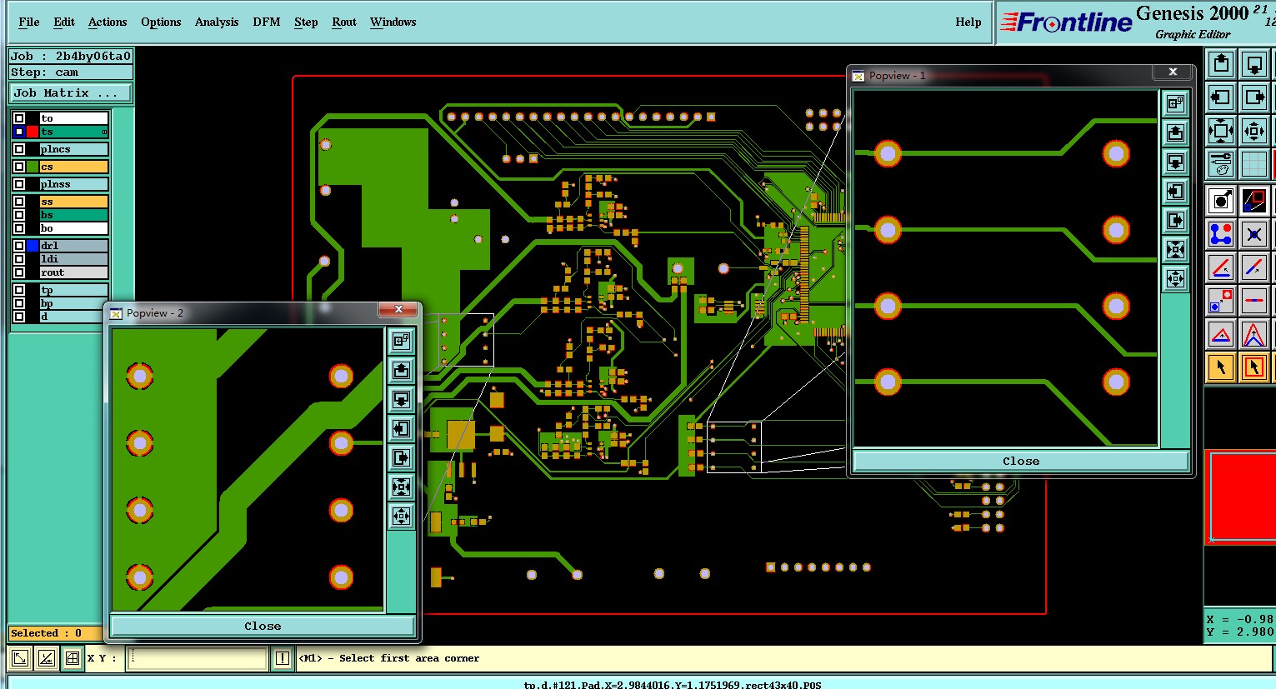The image size is (1276, 689).
Task: Click the zoom-fit icon in Popview 2 sidebar
Action: click(402, 487)
